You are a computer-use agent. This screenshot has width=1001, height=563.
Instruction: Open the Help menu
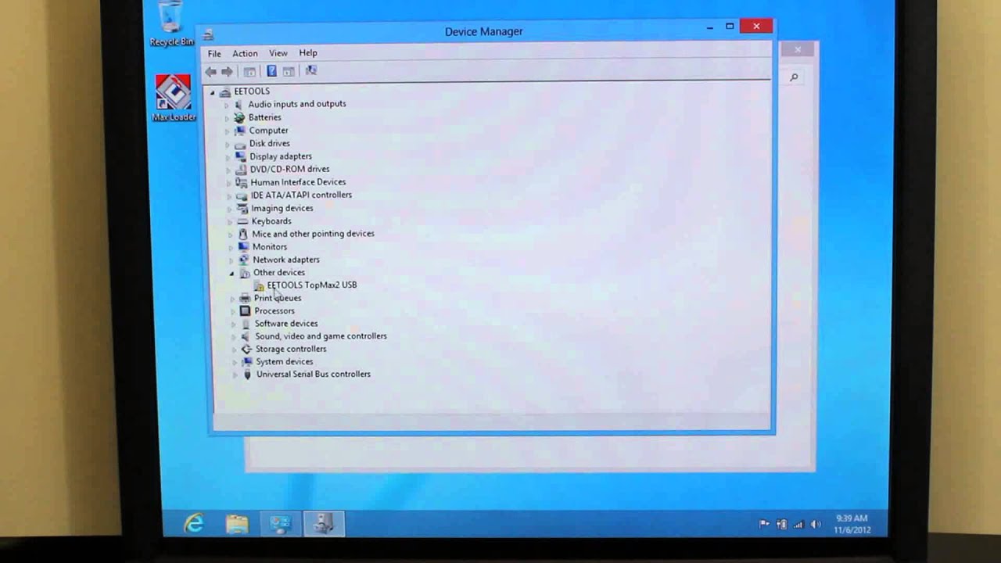coord(308,53)
